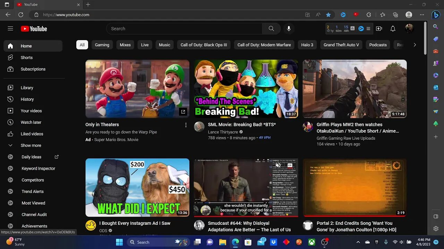Unmute the Smudcast preview video
The width and height of the screenshot is (444, 249).
pyautogui.click(x=278, y=165)
